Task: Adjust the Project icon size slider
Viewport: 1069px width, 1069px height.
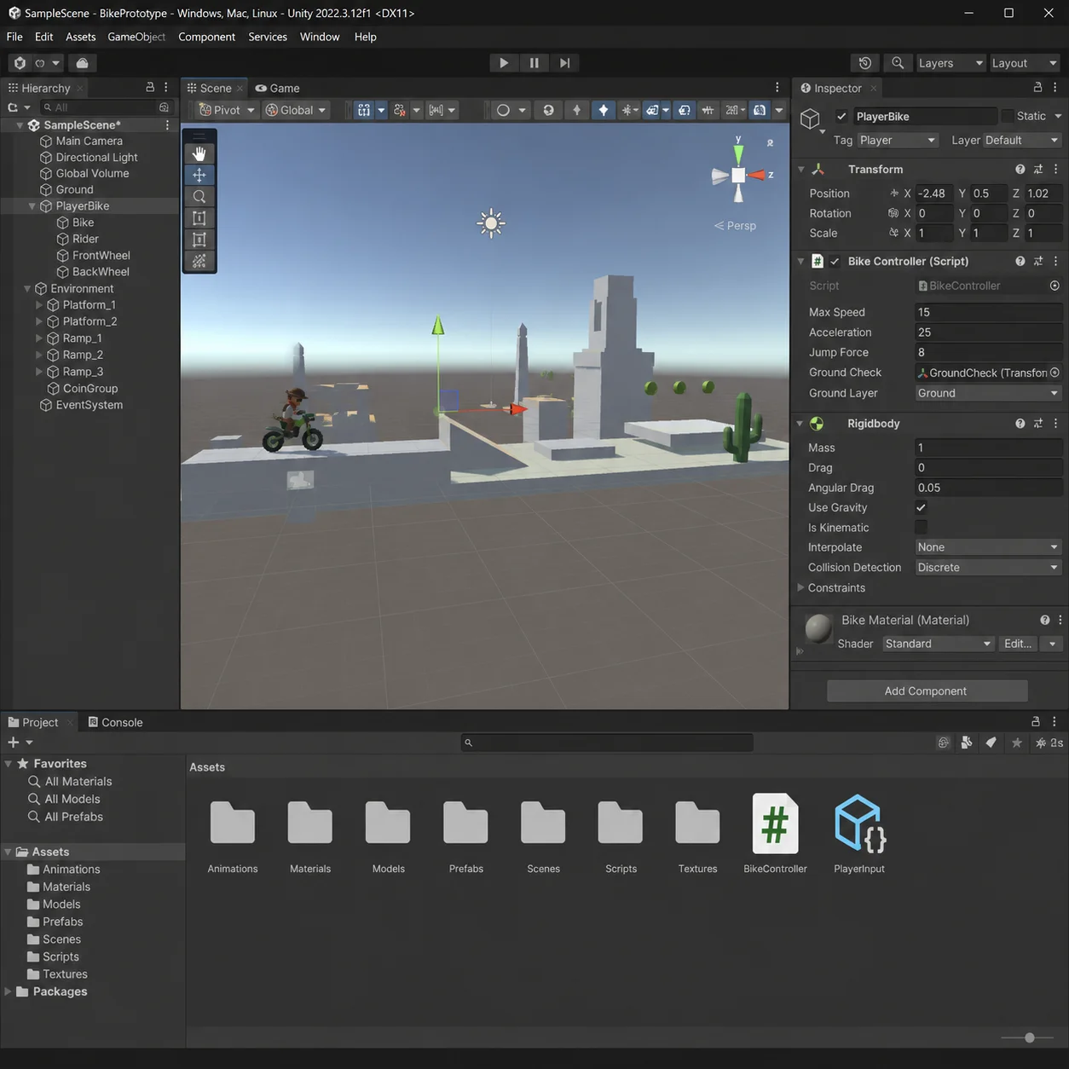Action: tap(1029, 1037)
